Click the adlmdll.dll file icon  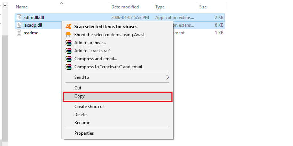click(19, 17)
